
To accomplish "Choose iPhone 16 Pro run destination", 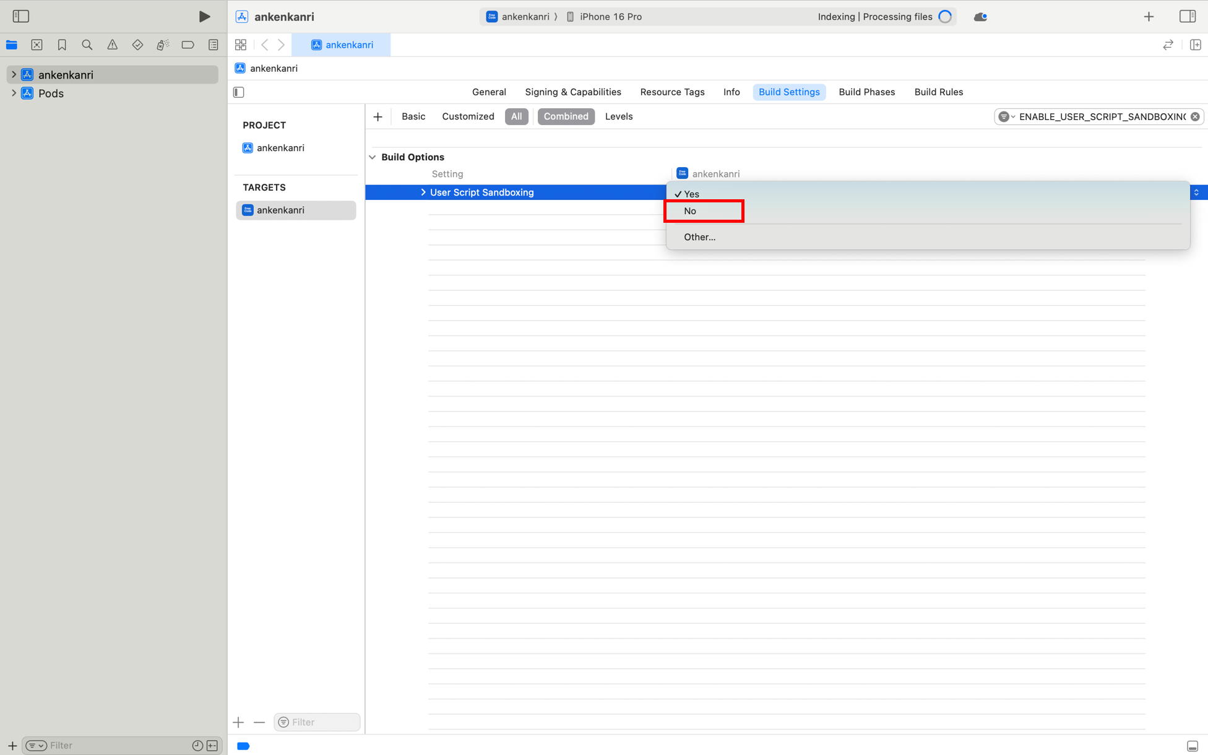I will pos(604,17).
